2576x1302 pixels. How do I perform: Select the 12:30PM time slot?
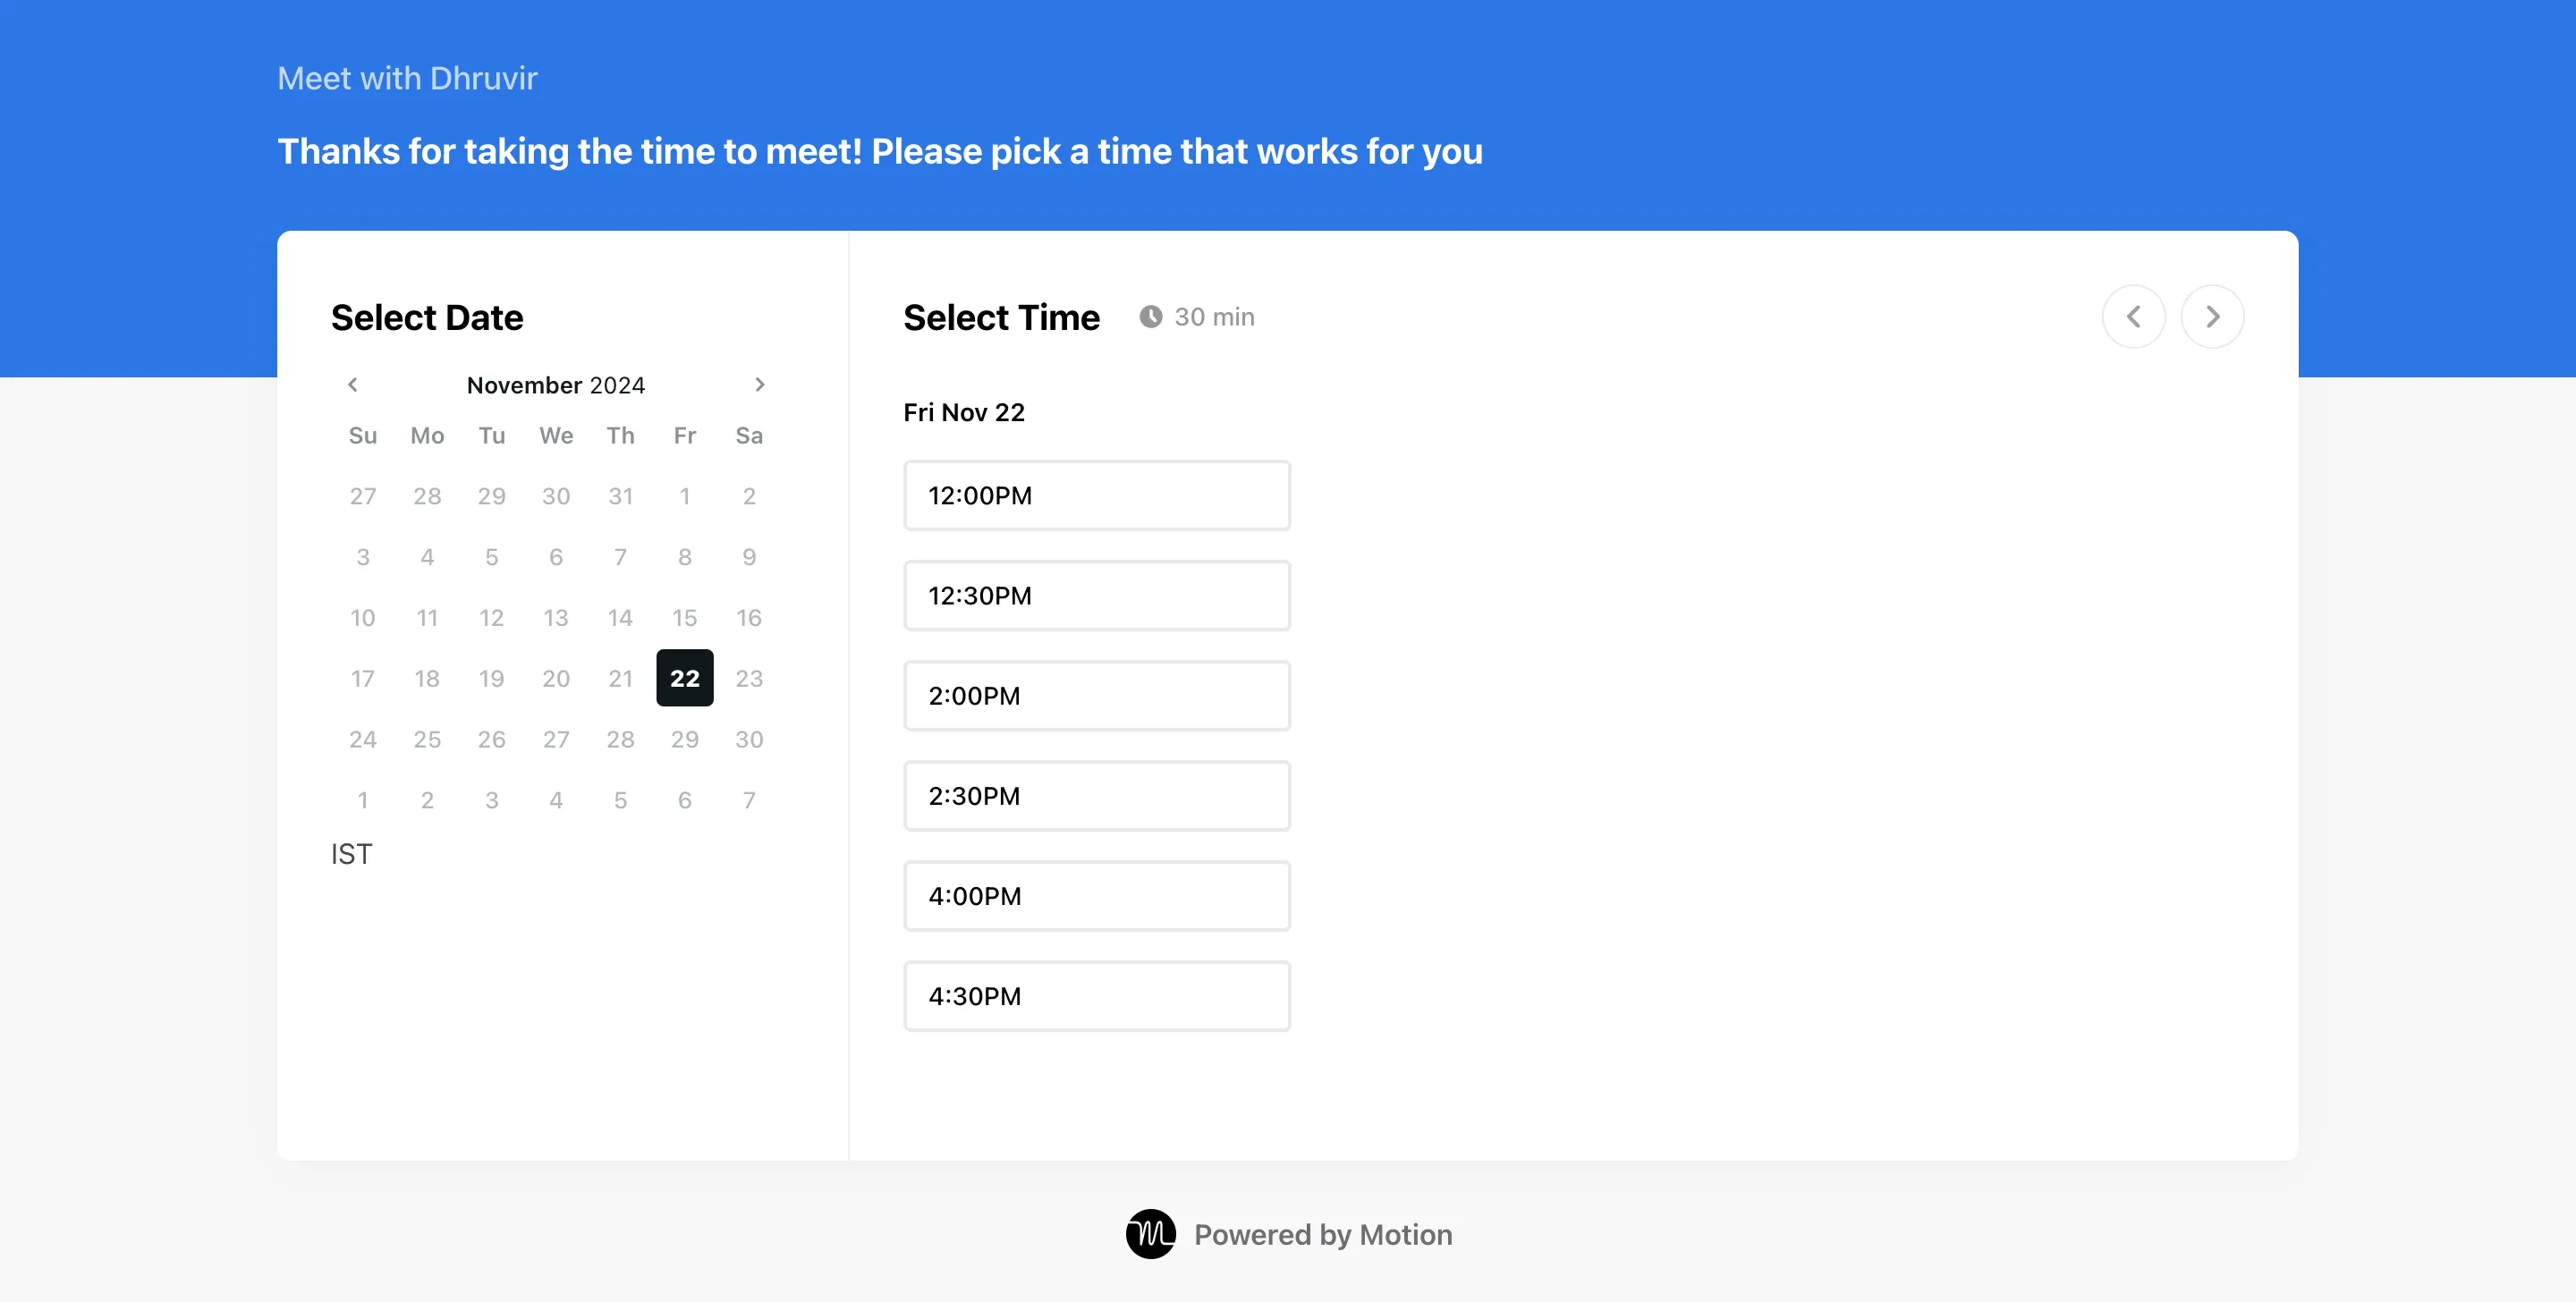[x=1097, y=596]
